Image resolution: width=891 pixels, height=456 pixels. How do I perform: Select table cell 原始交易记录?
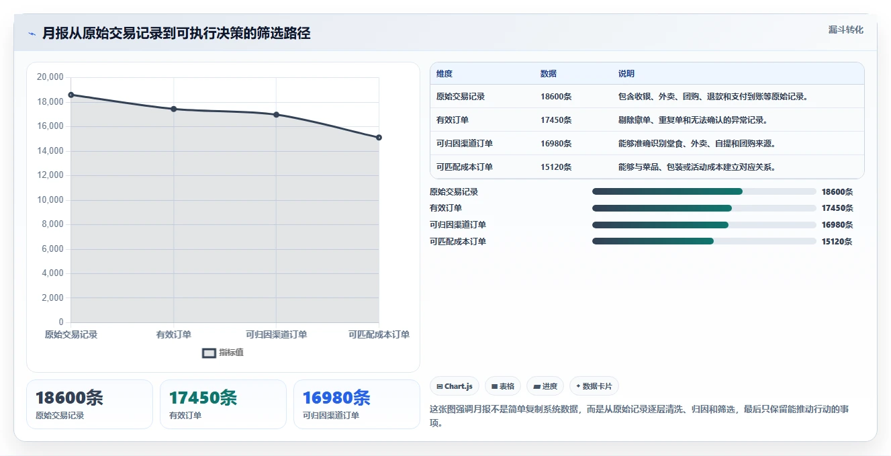[x=461, y=97]
